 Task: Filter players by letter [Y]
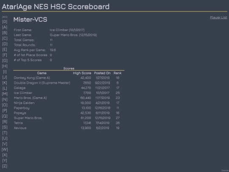tap(5, 161)
